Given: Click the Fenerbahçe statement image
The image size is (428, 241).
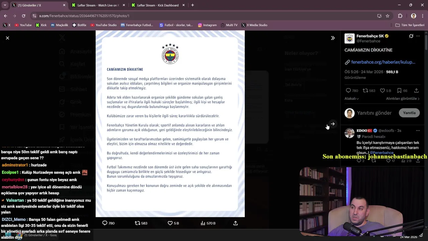Looking at the screenshot, I should tap(170, 124).
